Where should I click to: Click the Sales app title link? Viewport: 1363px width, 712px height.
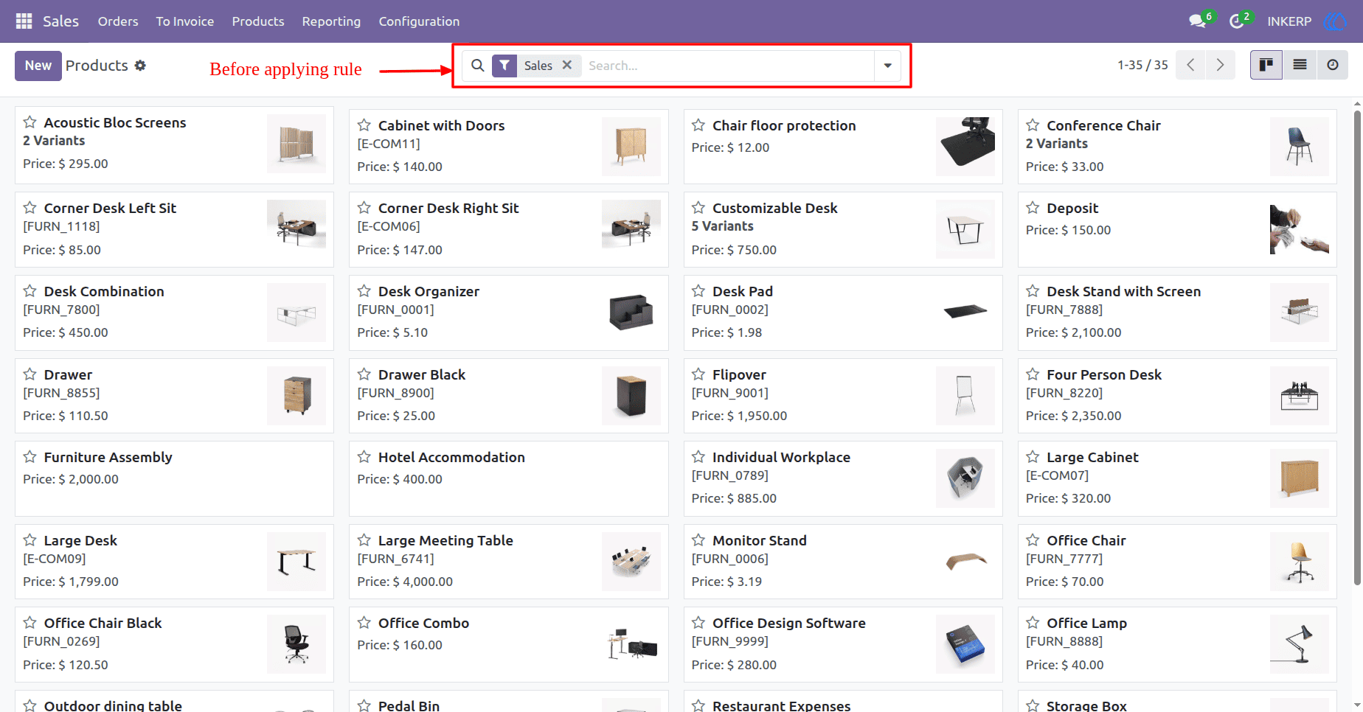pyautogui.click(x=60, y=21)
